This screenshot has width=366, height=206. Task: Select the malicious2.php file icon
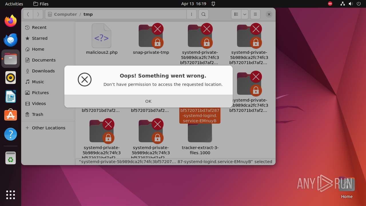pos(102,36)
